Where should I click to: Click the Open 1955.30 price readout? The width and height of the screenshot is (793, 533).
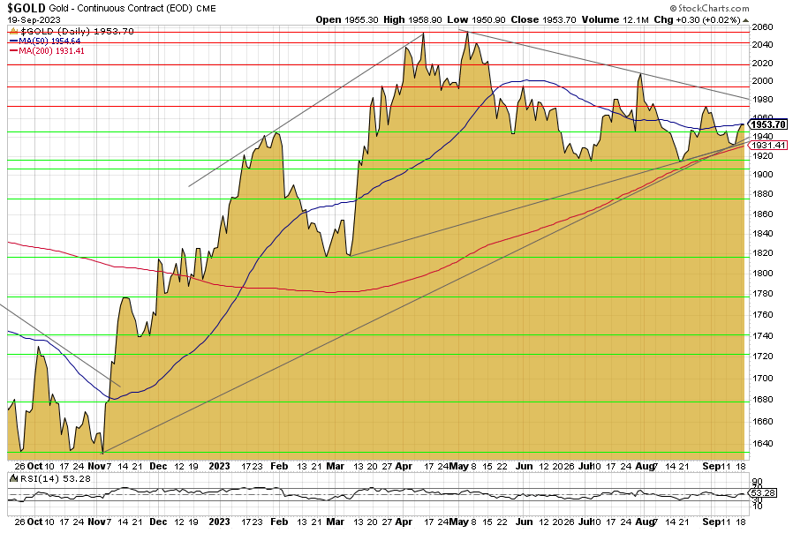pos(346,19)
